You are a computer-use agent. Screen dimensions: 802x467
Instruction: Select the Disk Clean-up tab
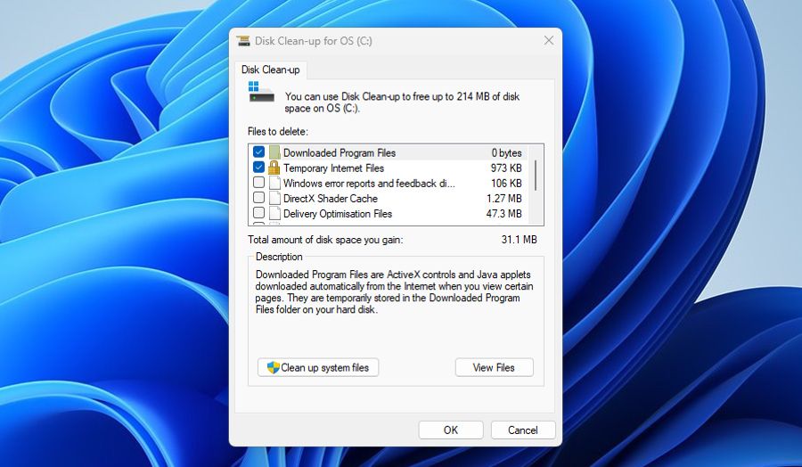click(x=270, y=70)
